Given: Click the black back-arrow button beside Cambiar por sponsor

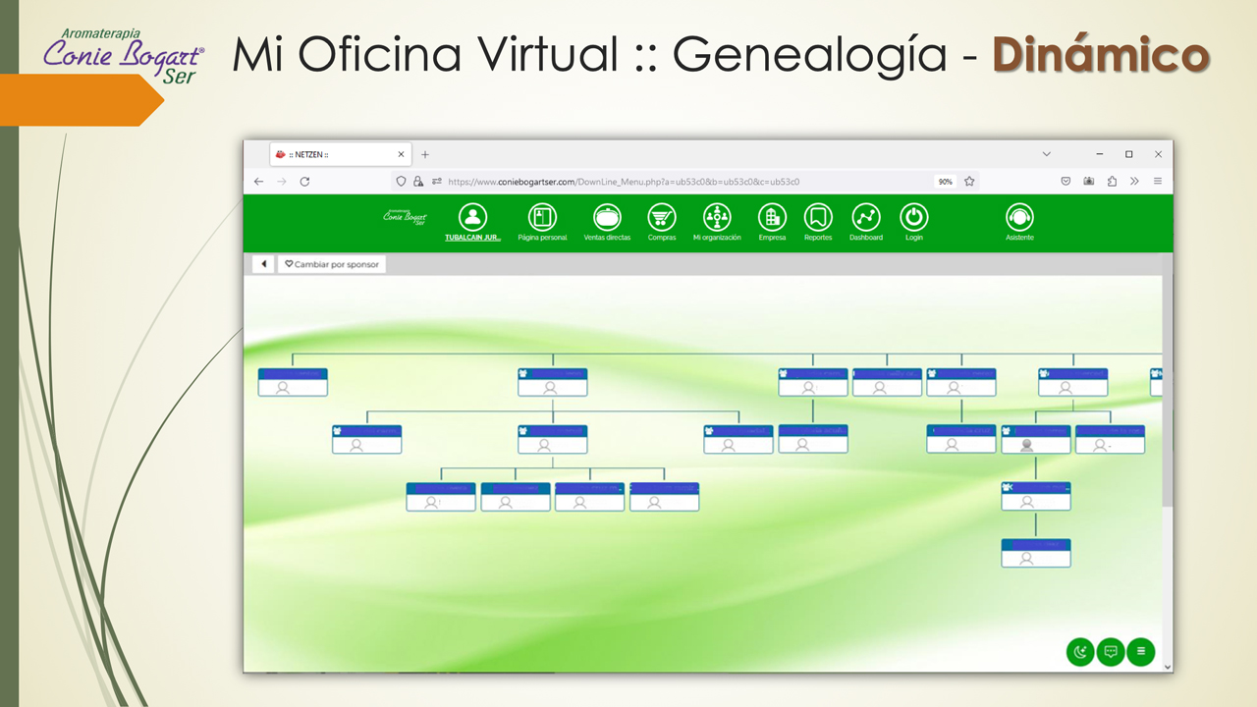Looking at the screenshot, I should click(263, 264).
